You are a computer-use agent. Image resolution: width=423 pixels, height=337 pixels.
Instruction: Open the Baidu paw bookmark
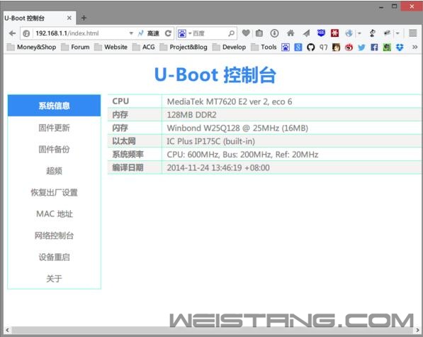pos(286,48)
